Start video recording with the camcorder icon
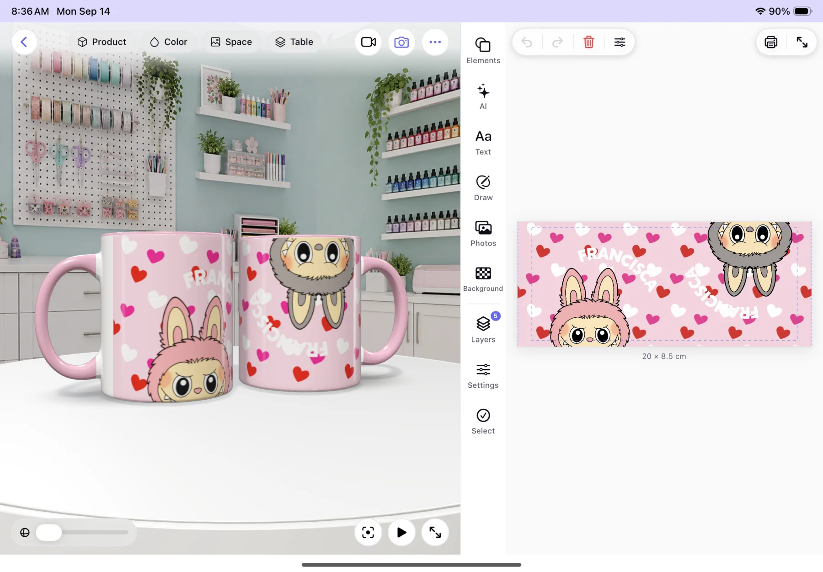Image resolution: width=823 pixels, height=572 pixels. (368, 42)
